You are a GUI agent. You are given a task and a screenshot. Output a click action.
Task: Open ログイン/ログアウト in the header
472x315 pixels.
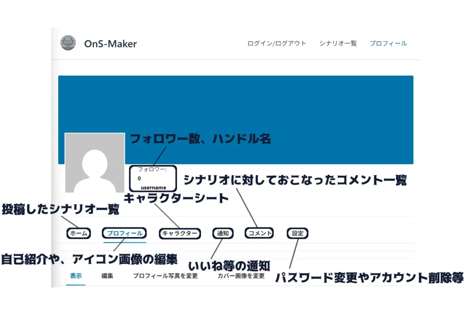point(277,43)
